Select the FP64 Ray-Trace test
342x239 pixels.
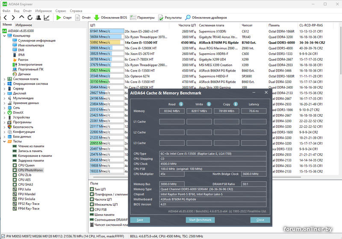point(29,209)
